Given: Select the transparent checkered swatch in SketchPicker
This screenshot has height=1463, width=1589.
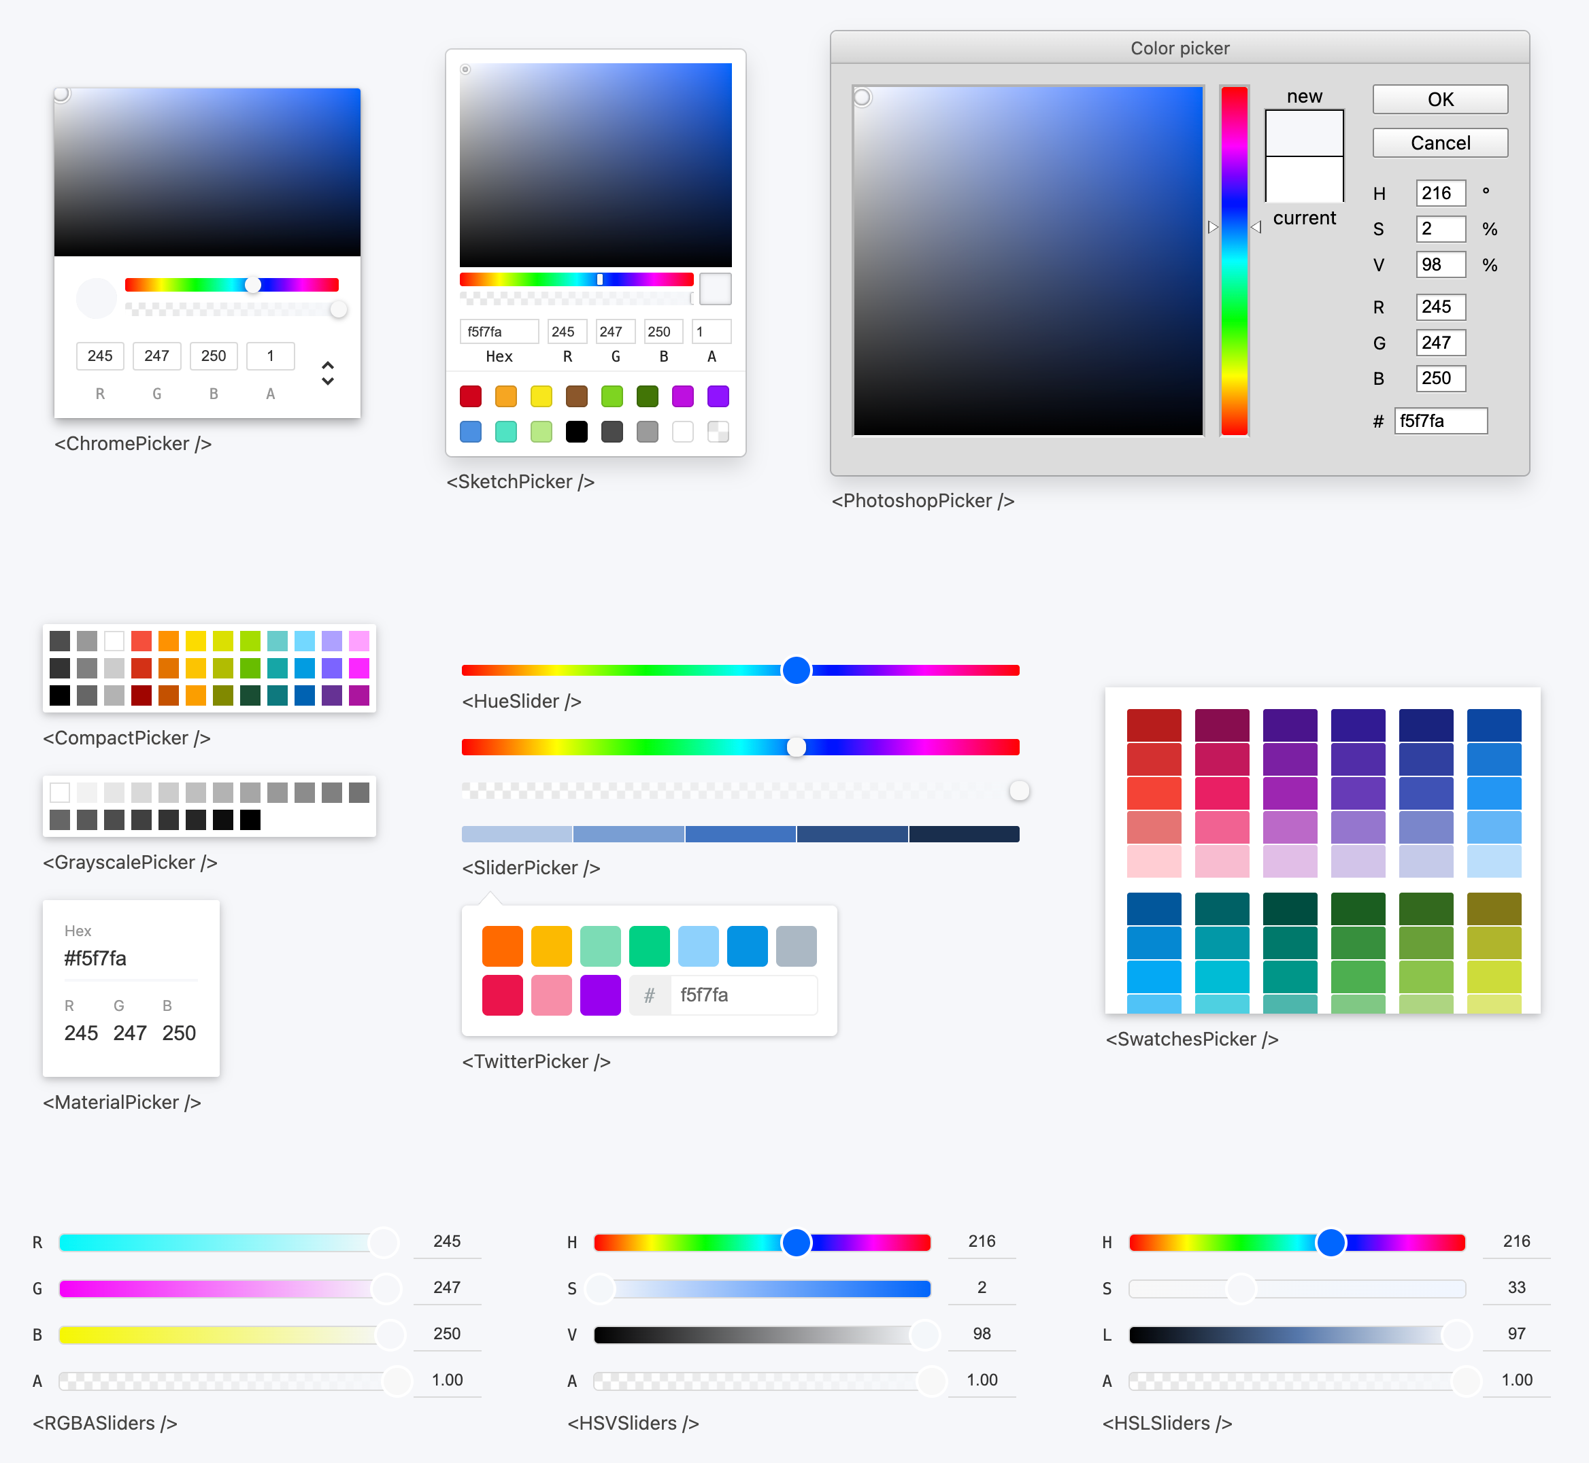Looking at the screenshot, I should (718, 432).
